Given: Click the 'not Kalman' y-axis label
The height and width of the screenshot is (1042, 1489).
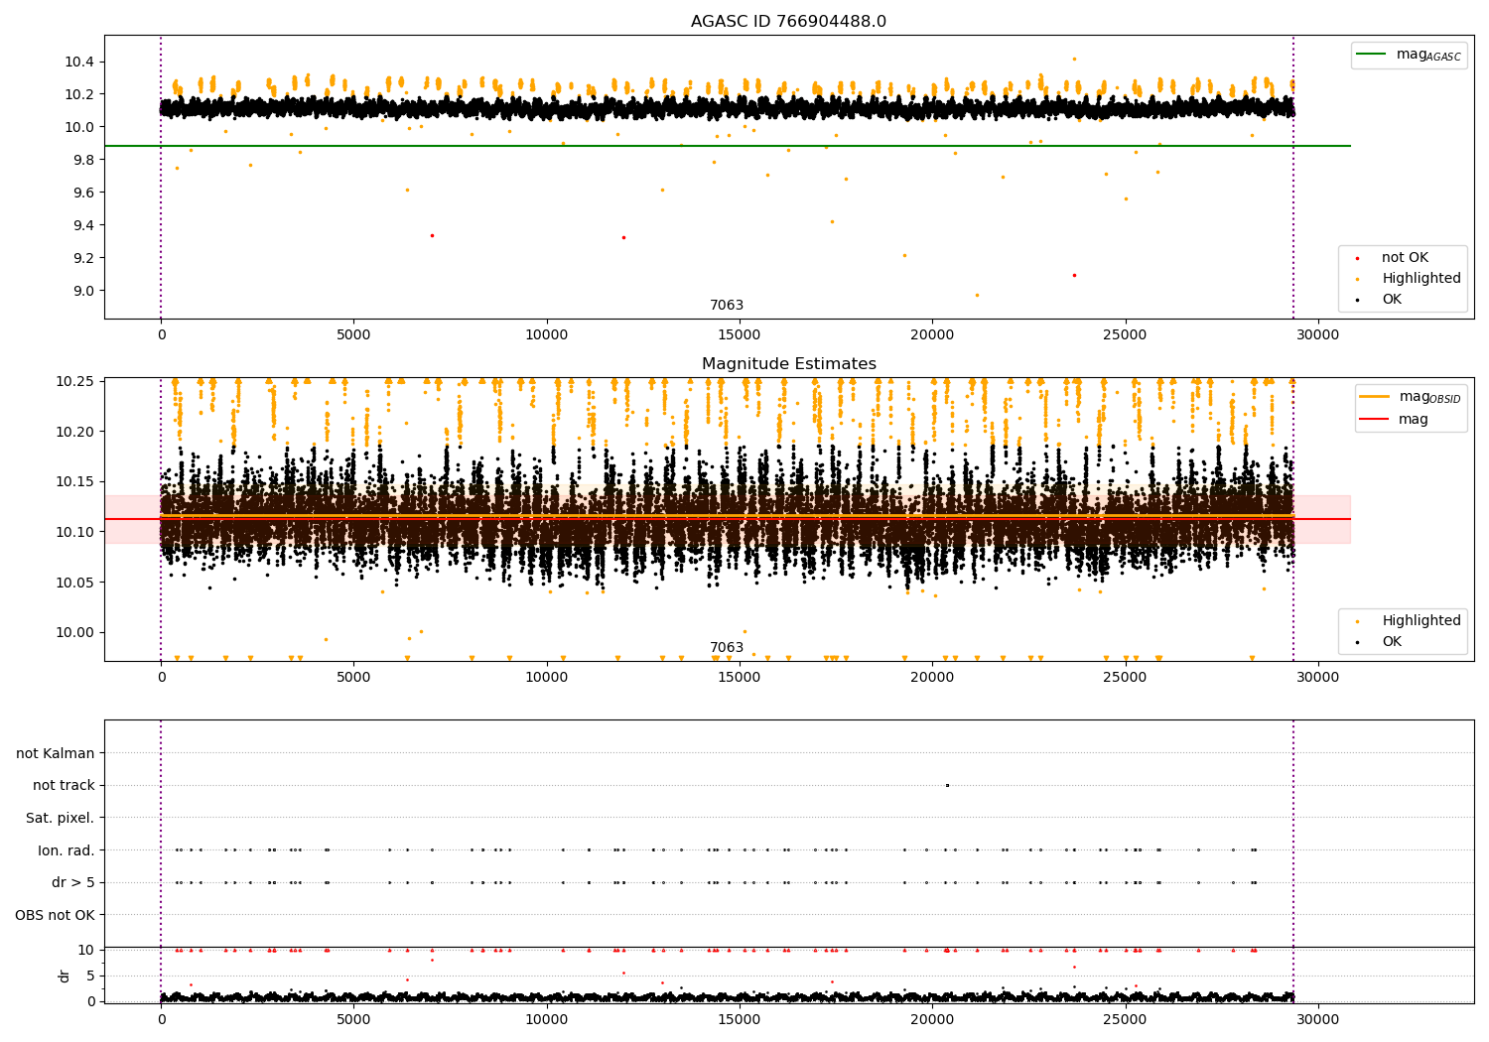Looking at the screenshot, I should pos(56,753).
